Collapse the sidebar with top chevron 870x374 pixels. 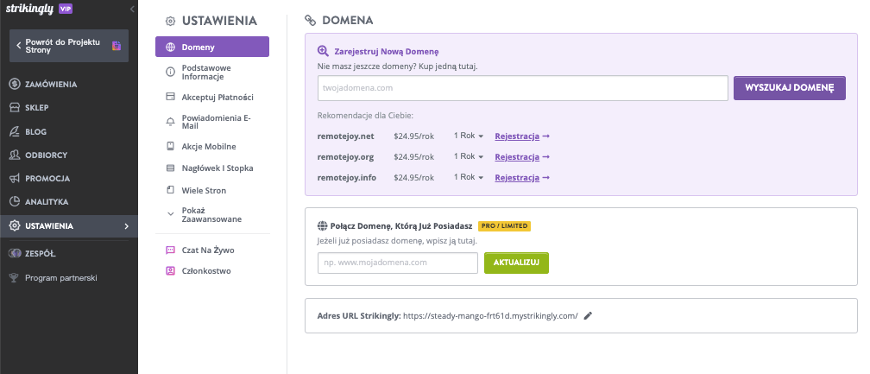[132, 9]
